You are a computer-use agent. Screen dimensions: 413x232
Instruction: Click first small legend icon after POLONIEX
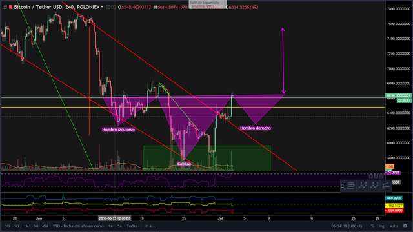point(108,7)
